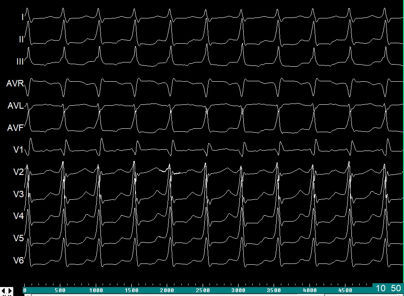404x296 pixels.
Task: Click the left arrow to step back
Action: click(3, 291)
